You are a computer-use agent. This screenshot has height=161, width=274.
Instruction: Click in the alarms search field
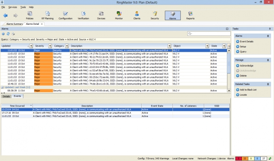coord(209,34)
